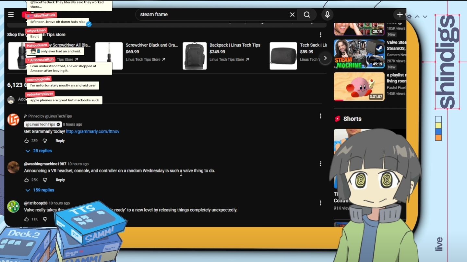Open washingmachine1987's profile avatar
The width and height of the screenshot is (467, 262).
[x=13, y=167]
